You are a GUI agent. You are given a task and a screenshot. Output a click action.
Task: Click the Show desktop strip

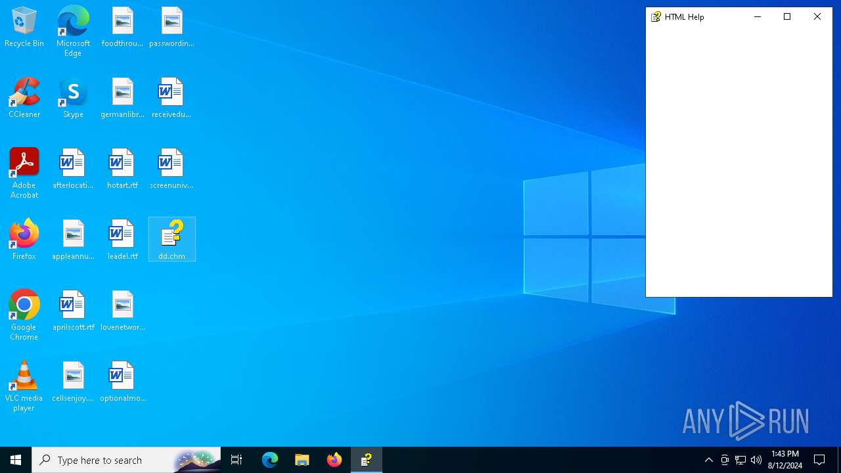(839, 460)
